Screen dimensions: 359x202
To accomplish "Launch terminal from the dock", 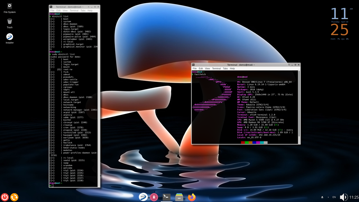I will pos(167,197).
